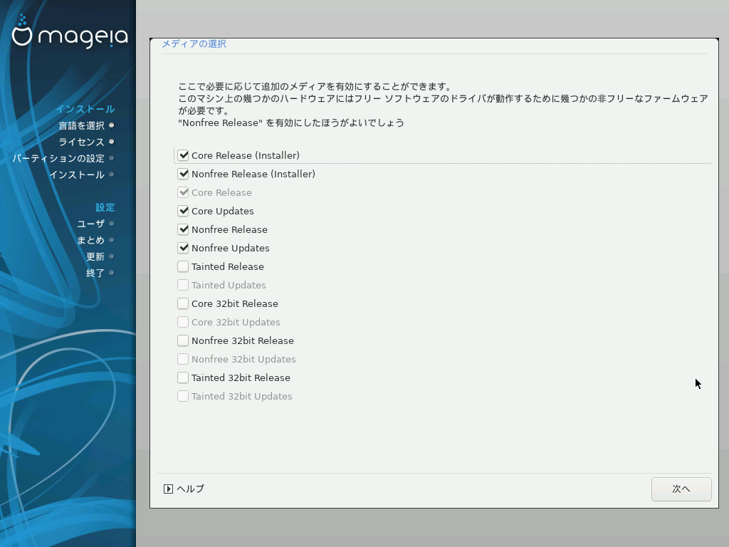Click the 更新 sidebar label
729x547 pixels.
pyautogui.click(x=95, y=256)
